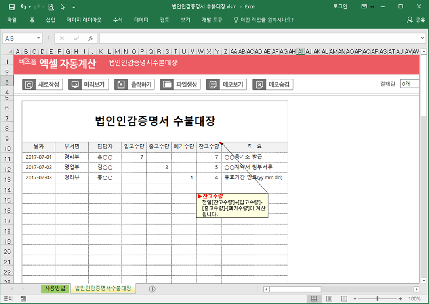The image size is (429, 304).
Task: Click the 공유 share button
Action: coord(416,20)
